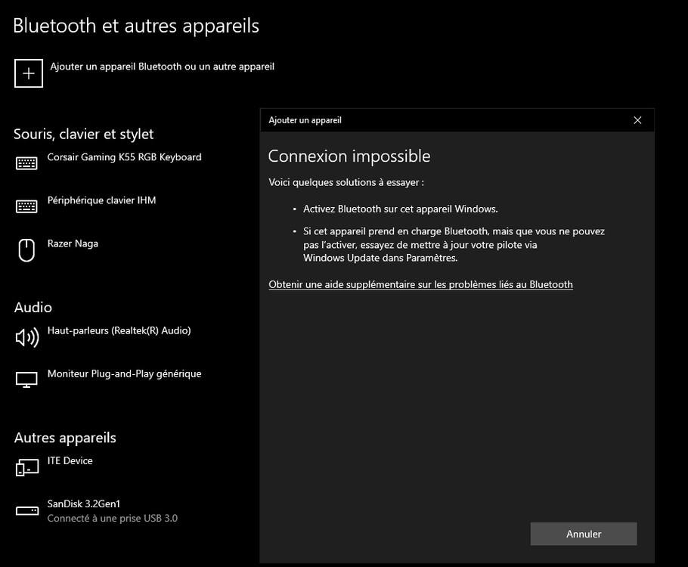Click the SanDisk 3.2Gen1 drive icon
The height and width of the screenshot is (567, 688).
[x=26, y=511]
